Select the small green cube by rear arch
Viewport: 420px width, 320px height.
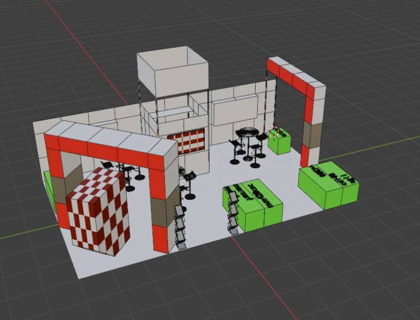click(x=279, y=142)
